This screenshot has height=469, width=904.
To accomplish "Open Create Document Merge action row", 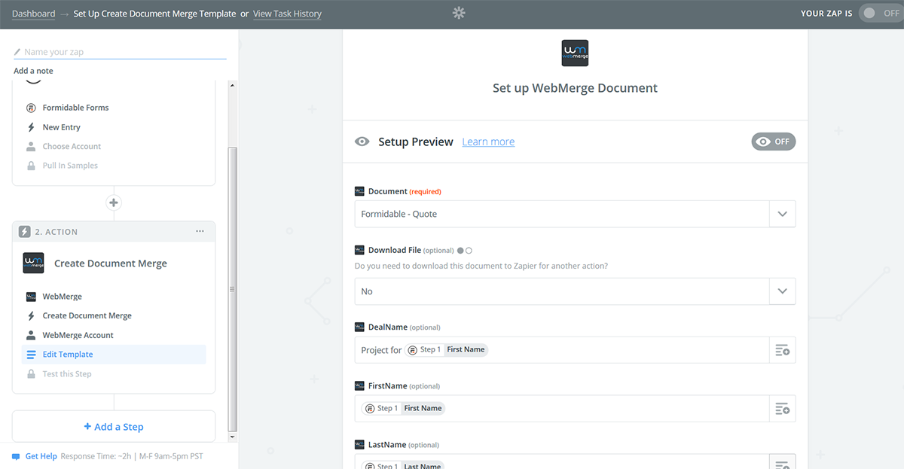I will pyautogui.click(x=87, y=316).
